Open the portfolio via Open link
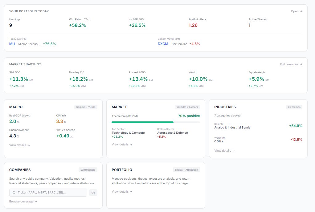Screen dimensions: 315x212 click(x=297, y=11)
